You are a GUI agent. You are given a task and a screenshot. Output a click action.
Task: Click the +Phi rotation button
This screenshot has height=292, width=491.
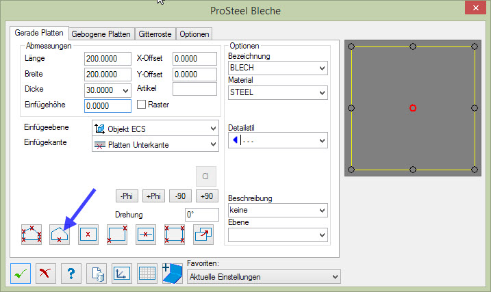[153, 196]
